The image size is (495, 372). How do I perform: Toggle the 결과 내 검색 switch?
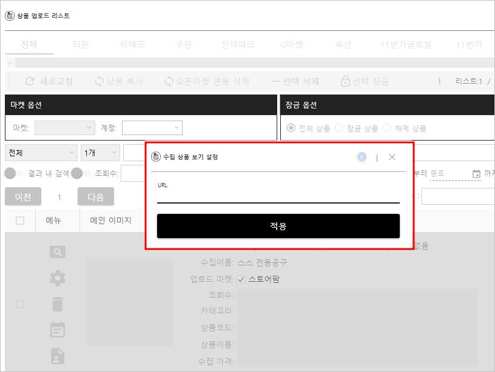pyautogui.click(x=14, y=173)
